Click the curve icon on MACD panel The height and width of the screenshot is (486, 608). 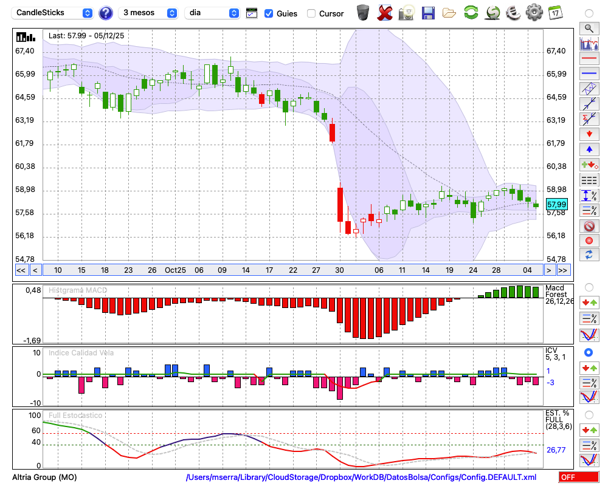(589, 335)
